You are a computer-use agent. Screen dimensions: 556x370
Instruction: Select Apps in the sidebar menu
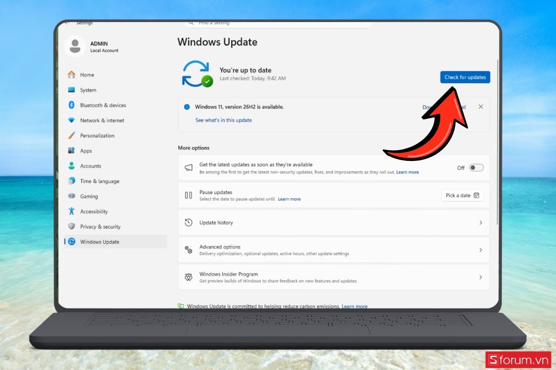115,151
